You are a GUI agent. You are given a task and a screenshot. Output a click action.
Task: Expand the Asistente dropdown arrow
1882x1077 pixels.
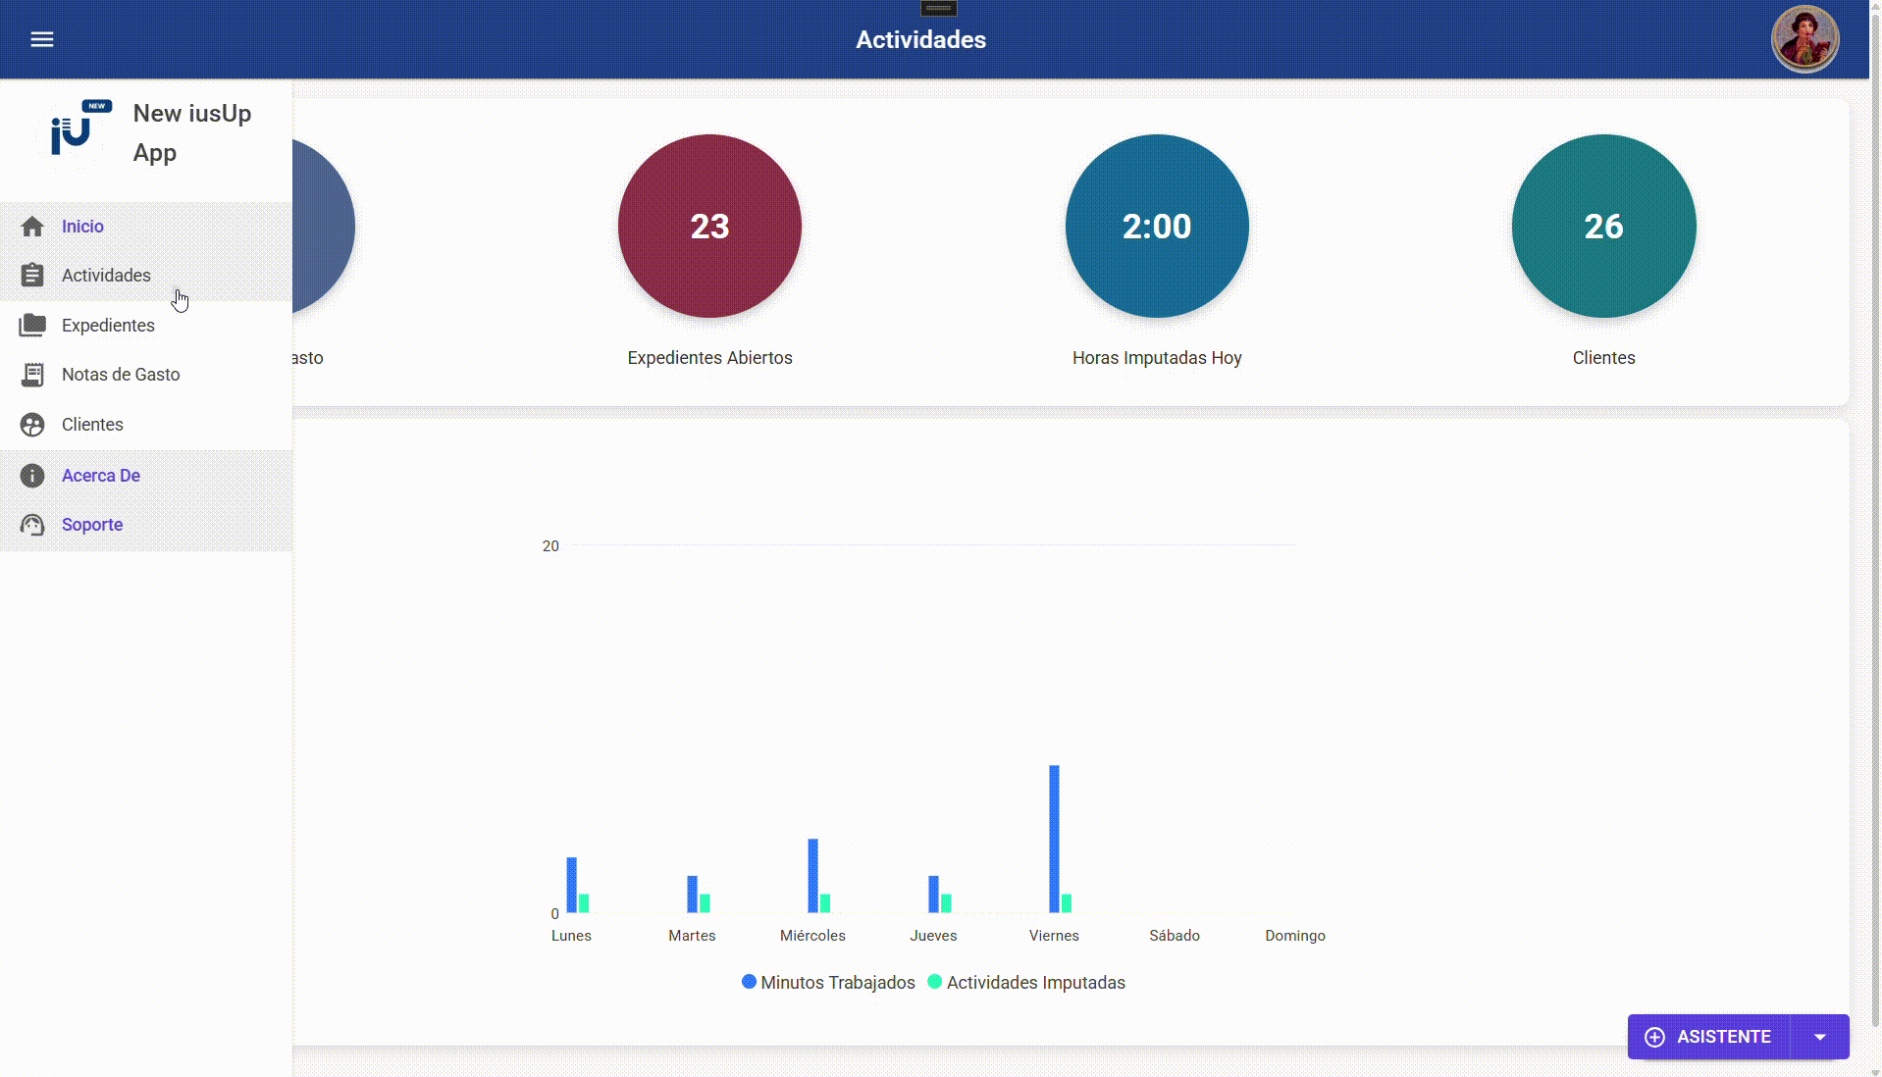tap(1819, 1037)
